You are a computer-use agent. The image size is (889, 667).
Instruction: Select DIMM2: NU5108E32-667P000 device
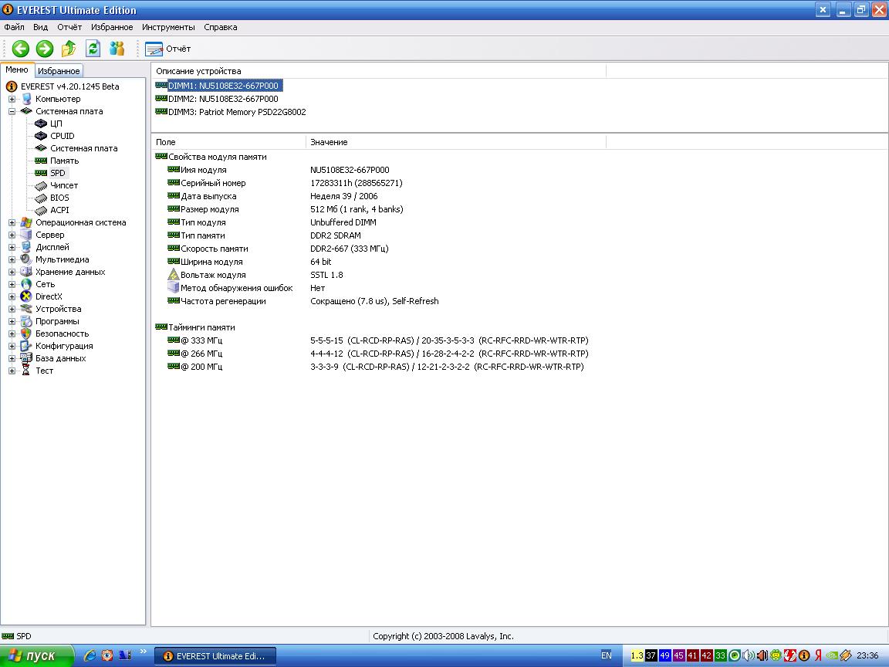[x=223, y=99]
